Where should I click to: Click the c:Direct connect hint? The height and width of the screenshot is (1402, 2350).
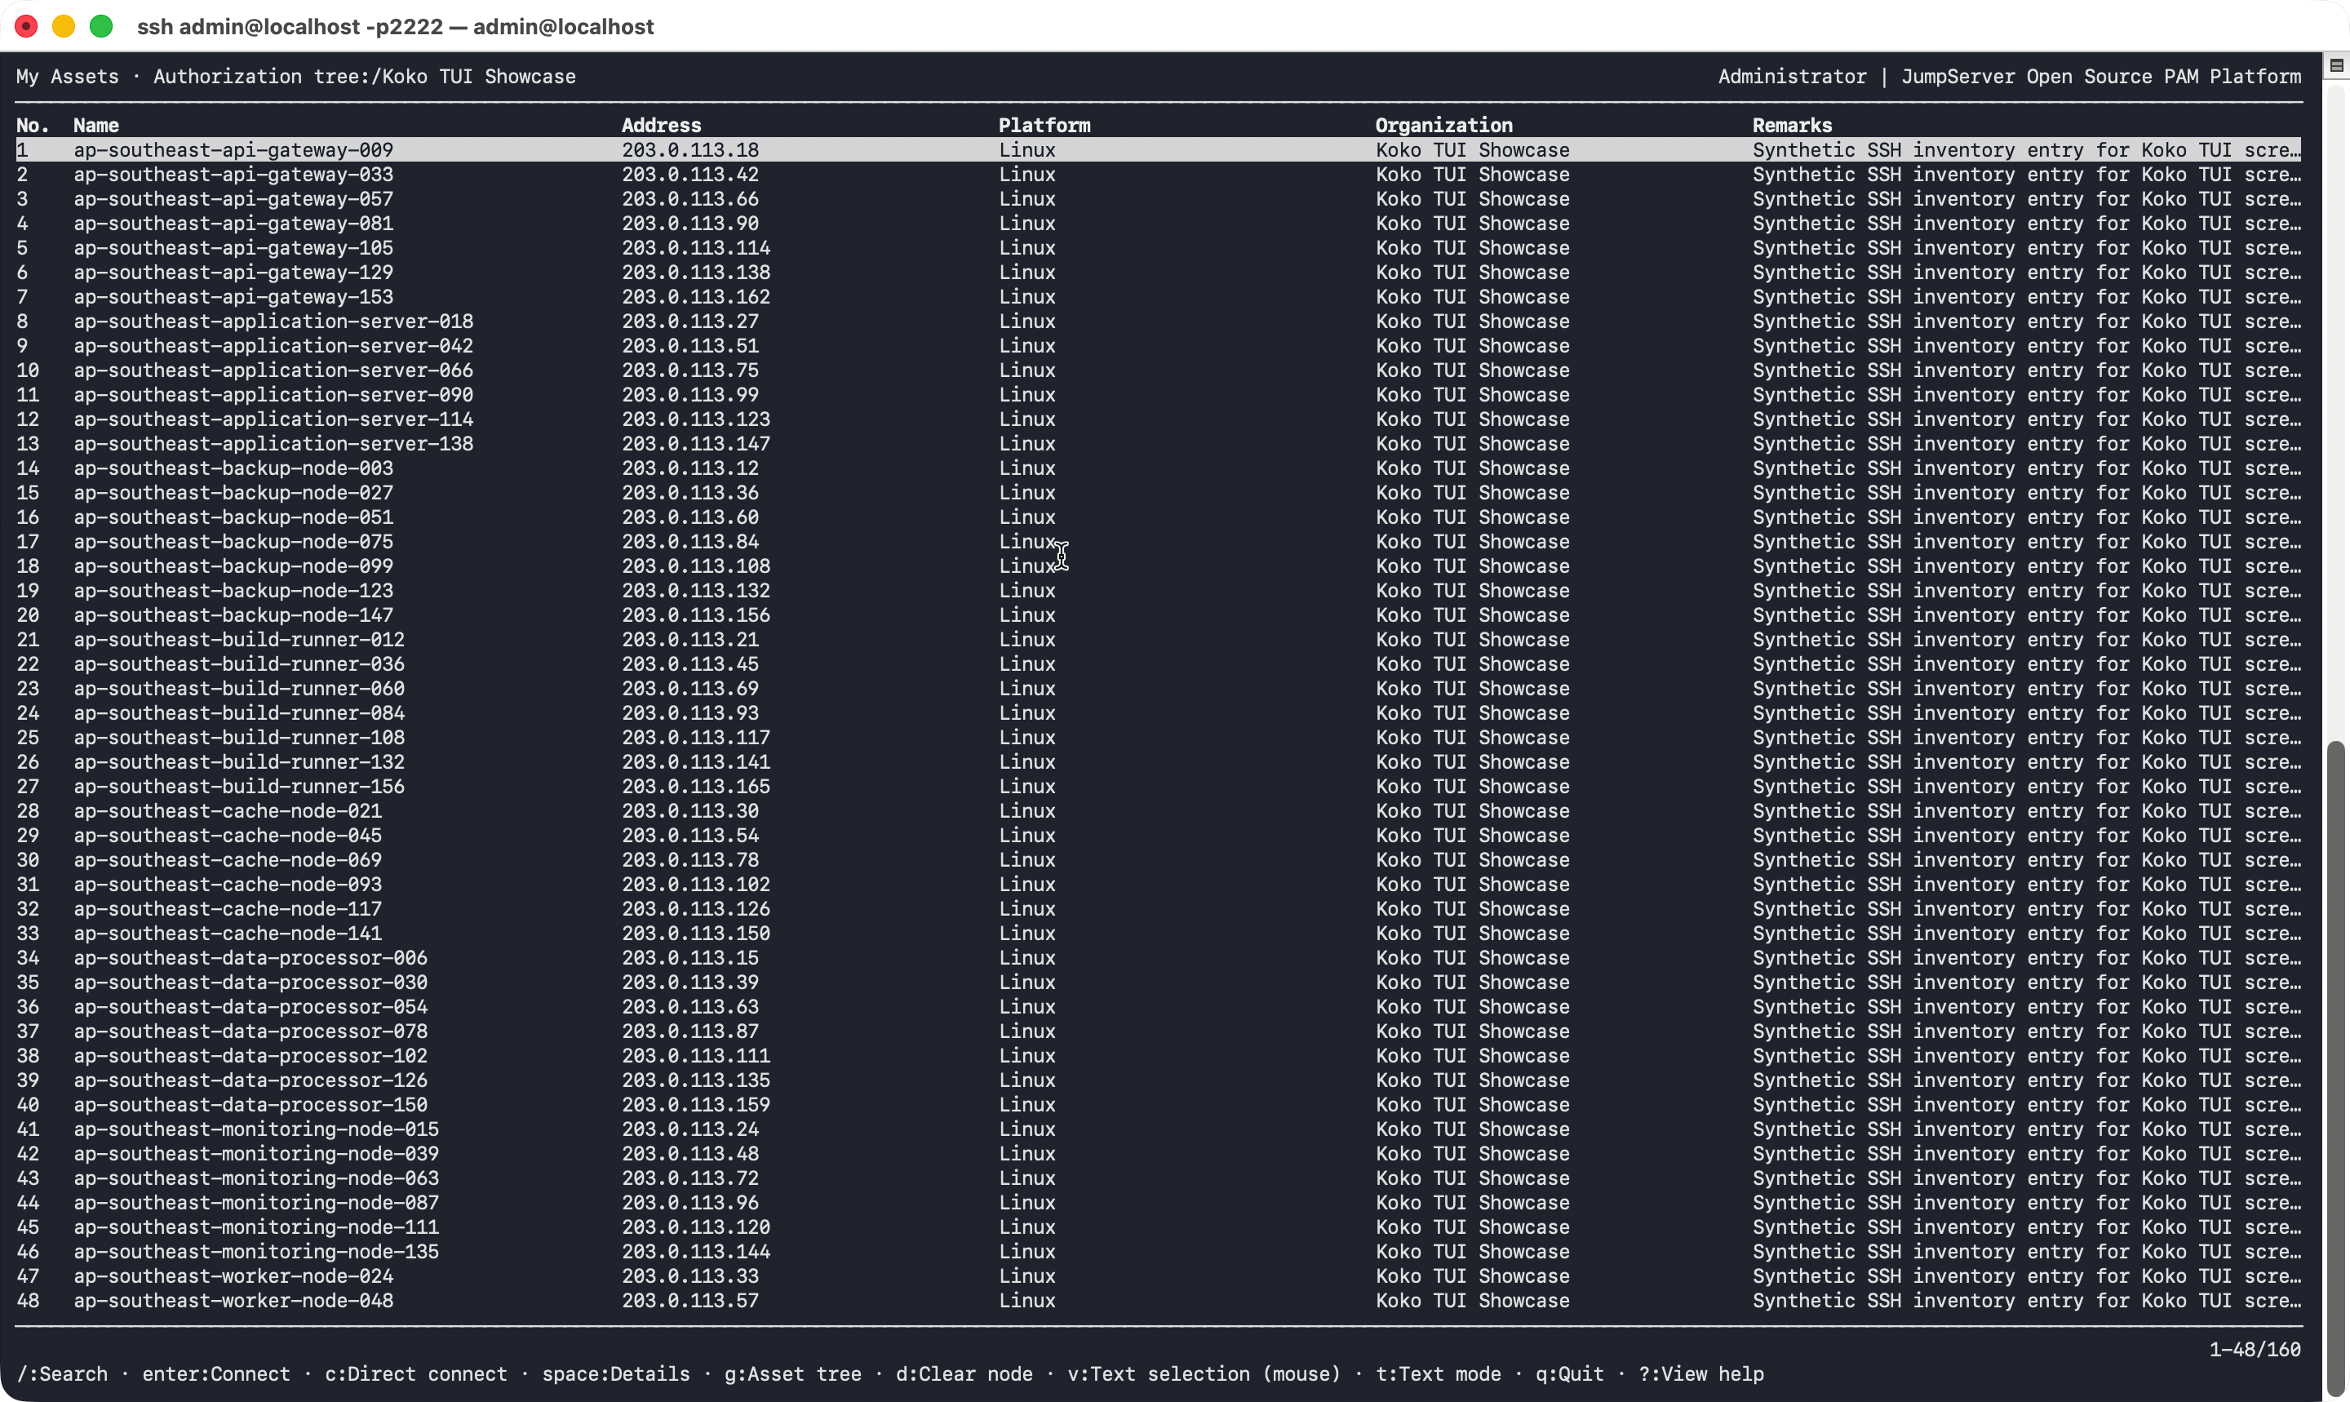[x=416, y=1373]
